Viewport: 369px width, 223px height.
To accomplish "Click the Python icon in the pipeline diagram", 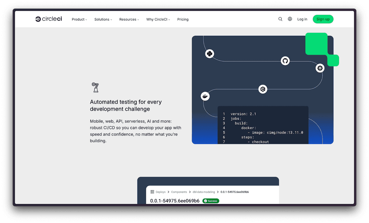I will click(210, 53).
